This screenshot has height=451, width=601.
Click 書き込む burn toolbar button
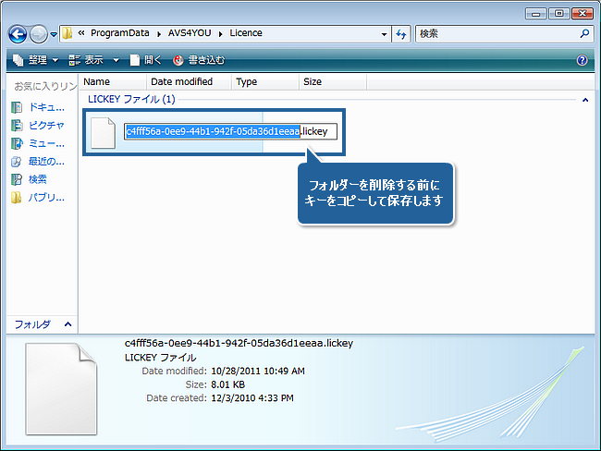(x=199, y=60)
